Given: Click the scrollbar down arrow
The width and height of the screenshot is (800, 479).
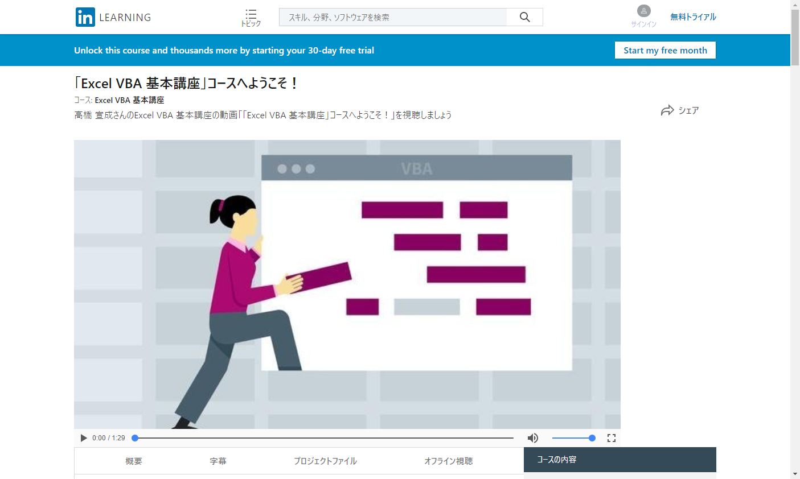Looking at the screenshot, I should pyautogui.click(x=795, y=474).
